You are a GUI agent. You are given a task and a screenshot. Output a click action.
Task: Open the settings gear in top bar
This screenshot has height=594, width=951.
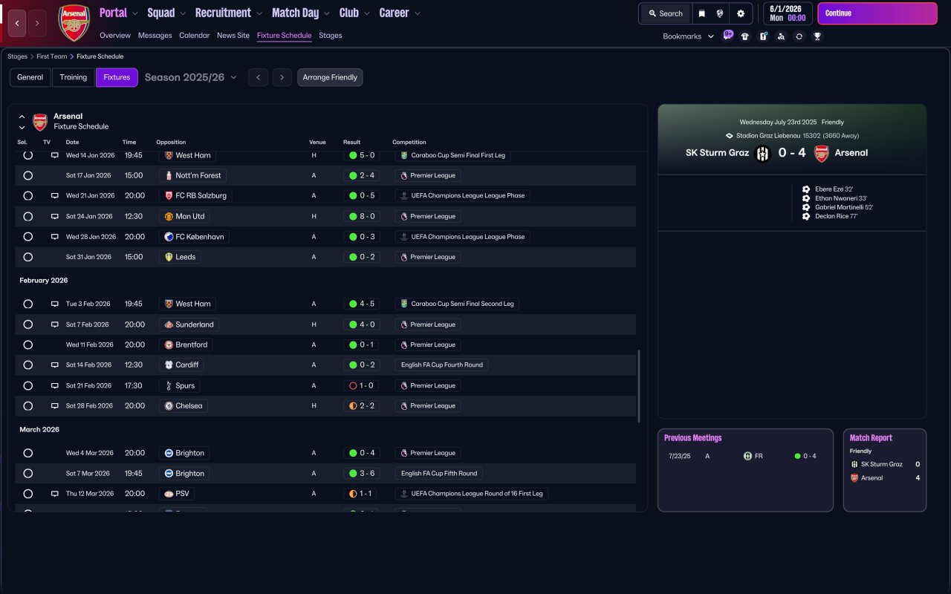pyautogui.click(x=740, y=13)
